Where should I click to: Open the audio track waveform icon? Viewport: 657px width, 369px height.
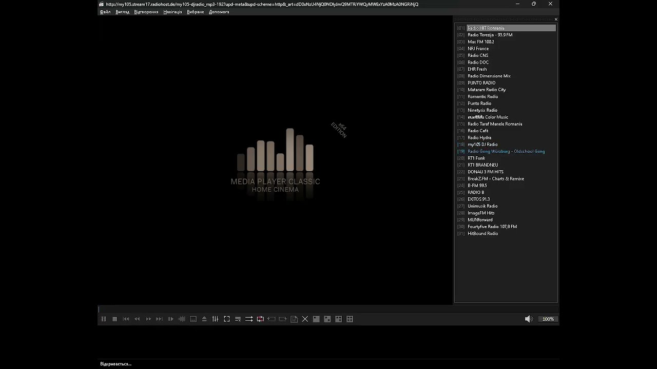pos(182,319)
